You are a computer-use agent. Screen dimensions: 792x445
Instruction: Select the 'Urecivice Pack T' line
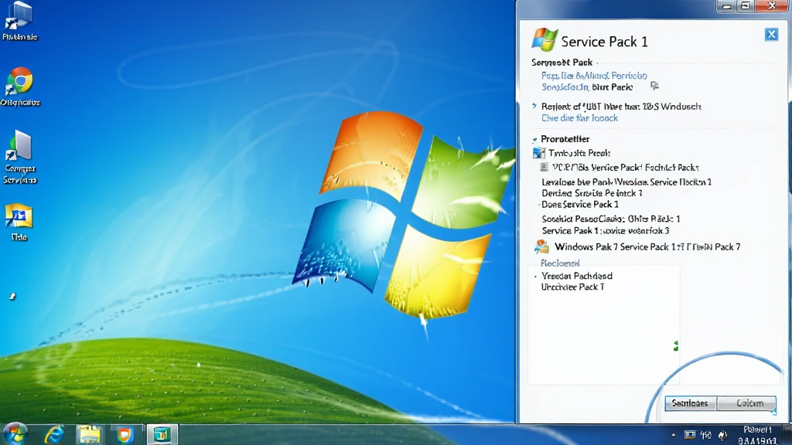click(572, 287)
